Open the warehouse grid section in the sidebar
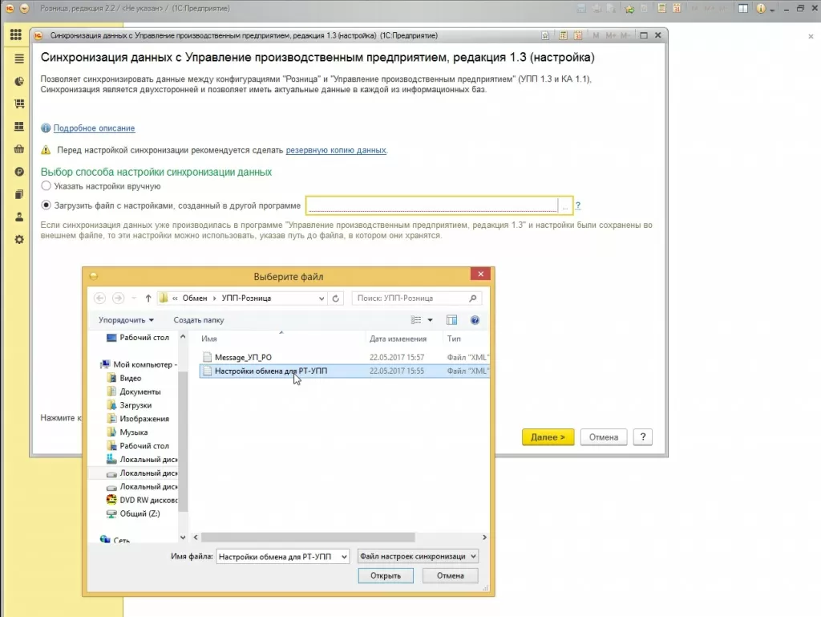The height and width of the screenshot is (617, 821). click(19, 126)
